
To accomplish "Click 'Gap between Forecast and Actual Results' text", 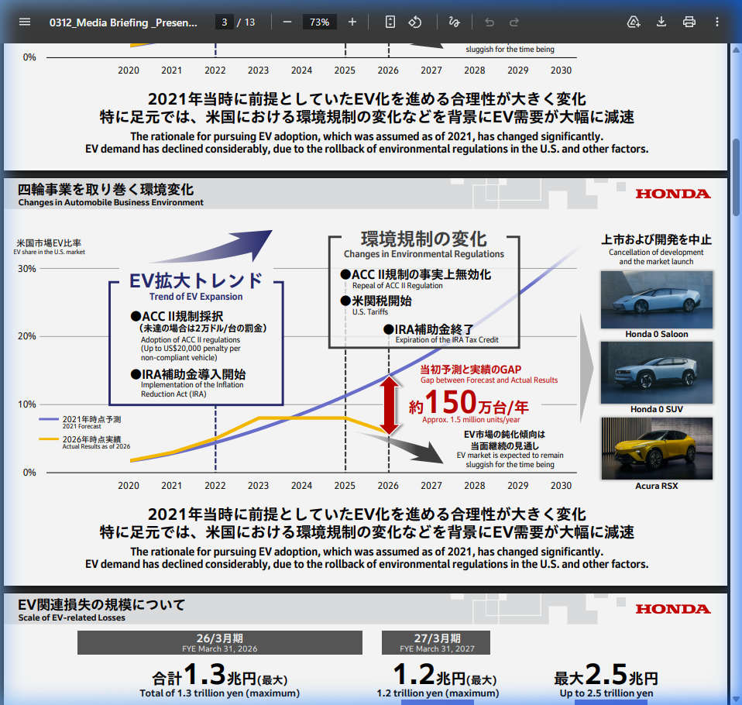I will pyautogui.click(x=490, y=380).
